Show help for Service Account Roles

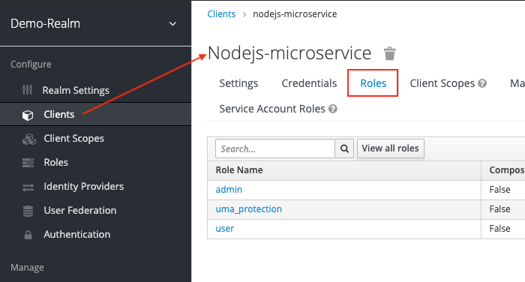point(333,109)
